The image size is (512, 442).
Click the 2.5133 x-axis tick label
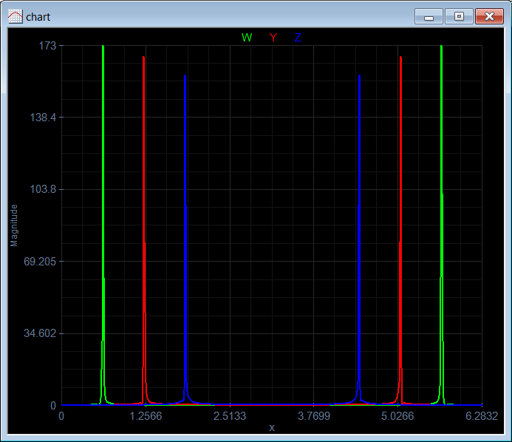(x=230, y=416)
